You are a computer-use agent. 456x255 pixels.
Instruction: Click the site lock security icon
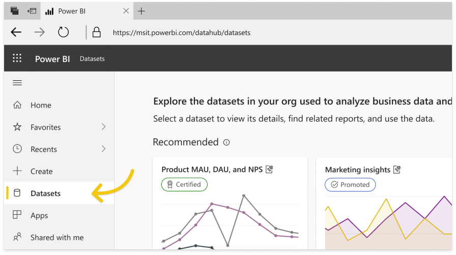point(96,33)
